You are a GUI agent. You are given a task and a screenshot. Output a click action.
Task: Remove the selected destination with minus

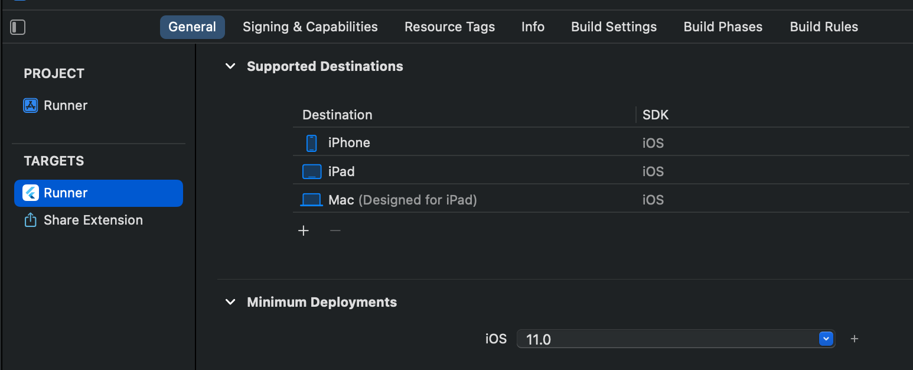click(335, 231)
